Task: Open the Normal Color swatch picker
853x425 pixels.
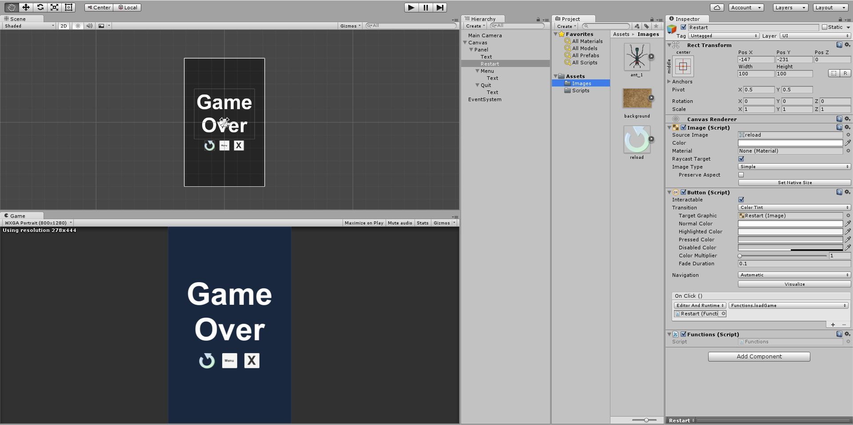Action: point(790,224)
